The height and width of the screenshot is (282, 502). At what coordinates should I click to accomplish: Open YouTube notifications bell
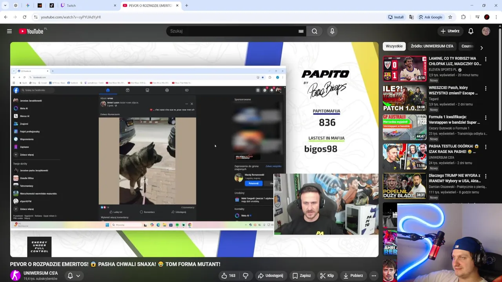[471, 31]
